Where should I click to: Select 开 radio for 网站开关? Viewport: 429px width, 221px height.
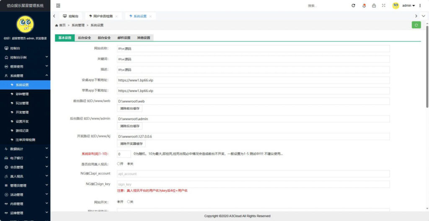coord(119,202)
